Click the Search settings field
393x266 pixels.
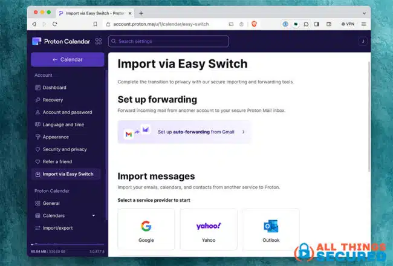(x=168, y=41)
